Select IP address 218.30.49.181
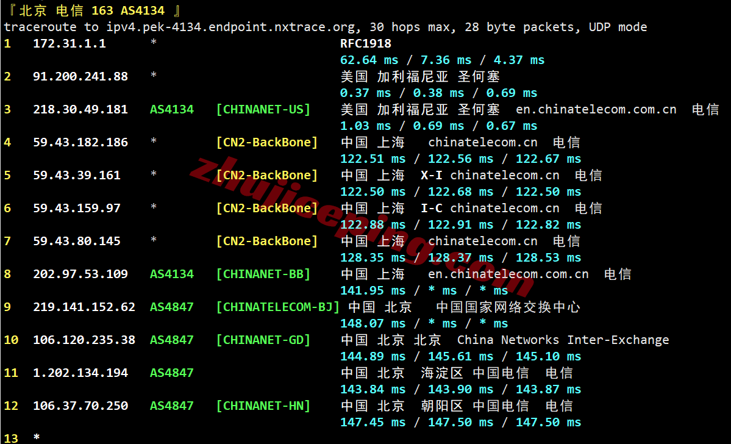The height and width of the screenshot is (444, 731). [80, 110]
